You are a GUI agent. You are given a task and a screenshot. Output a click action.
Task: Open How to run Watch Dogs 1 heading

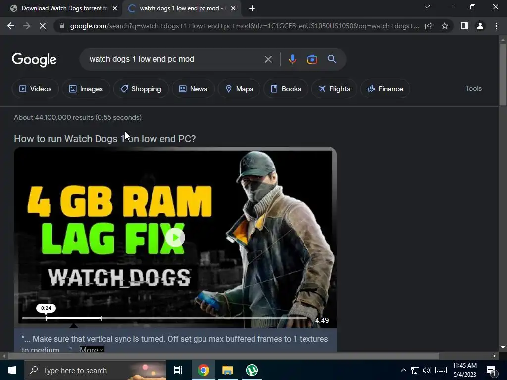(x=105, y=139)
